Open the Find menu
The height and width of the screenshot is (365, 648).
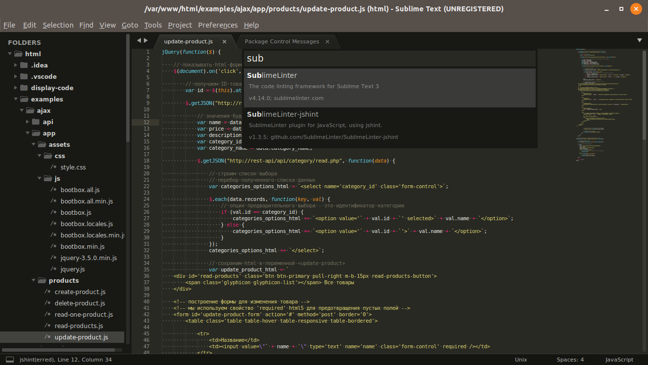[86, 25]
